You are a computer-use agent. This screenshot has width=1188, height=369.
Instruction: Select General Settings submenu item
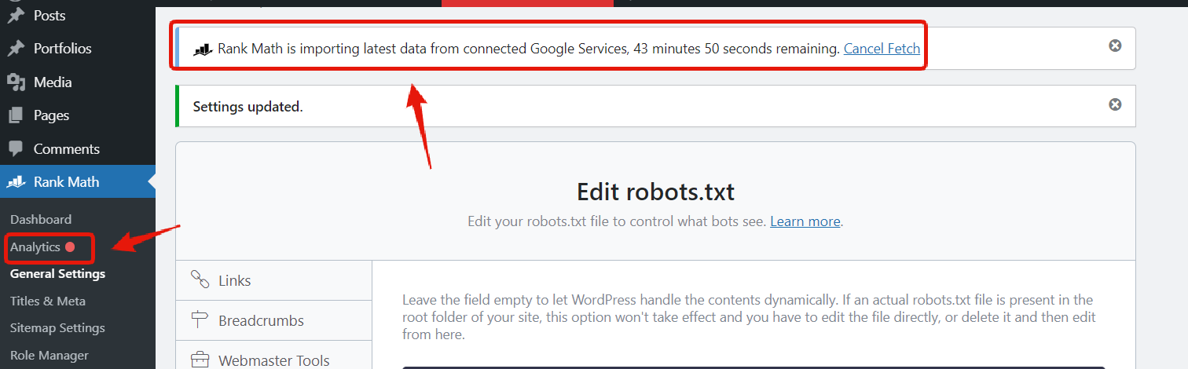click(x=57, y=274)
